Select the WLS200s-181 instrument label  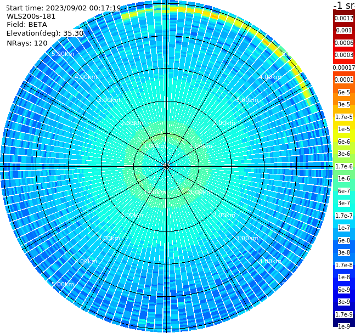31,16
